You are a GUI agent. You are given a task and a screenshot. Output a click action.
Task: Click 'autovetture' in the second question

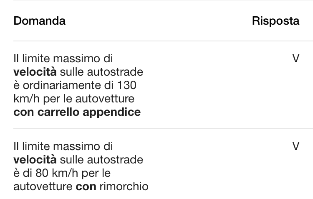[43, 186]
